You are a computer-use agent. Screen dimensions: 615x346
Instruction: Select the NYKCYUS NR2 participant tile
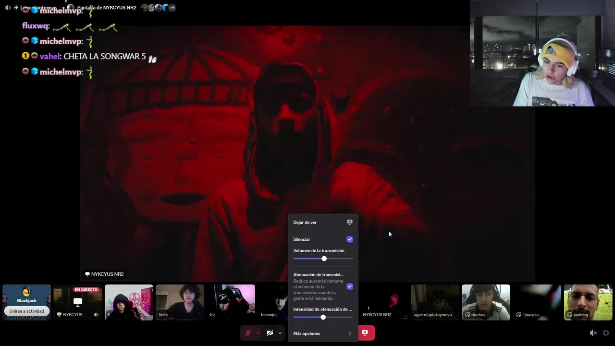click(383, 302)
